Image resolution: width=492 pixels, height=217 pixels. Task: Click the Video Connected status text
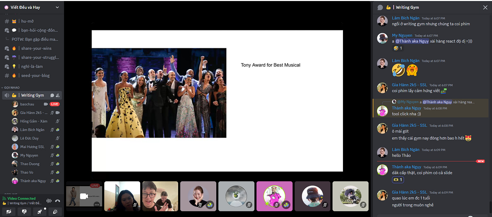[x=21, y=198]
